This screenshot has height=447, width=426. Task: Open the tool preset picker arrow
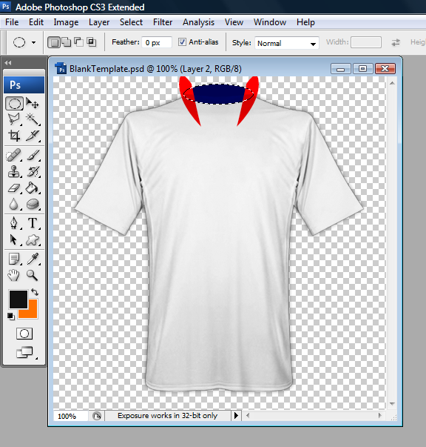[x=33, y=43]
